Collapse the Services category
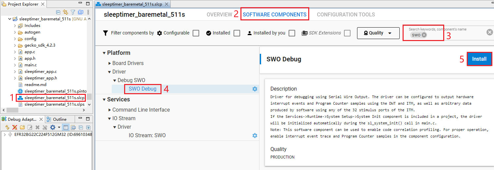This screenshot has width=494, height=170. coord(104,100)
